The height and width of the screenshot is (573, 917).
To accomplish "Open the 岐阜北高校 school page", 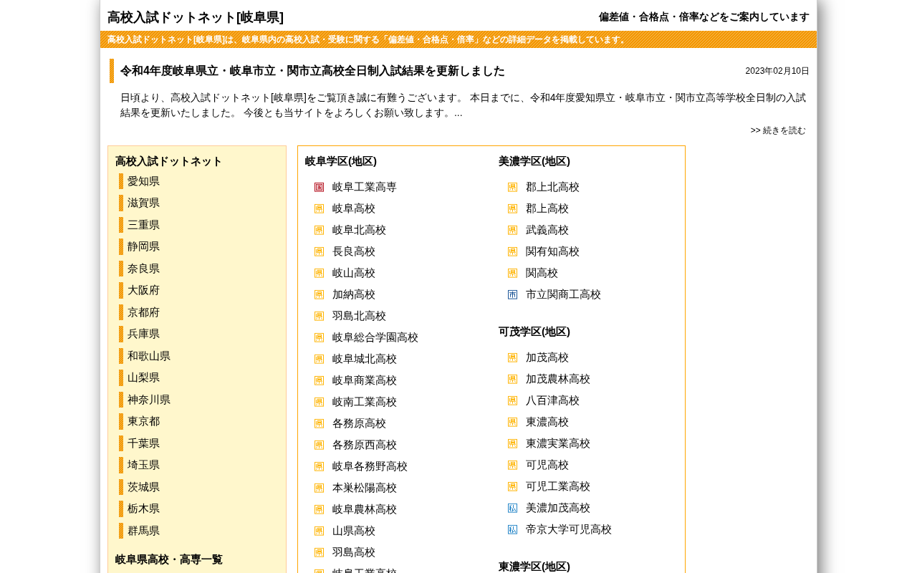I will pos(359,230).
